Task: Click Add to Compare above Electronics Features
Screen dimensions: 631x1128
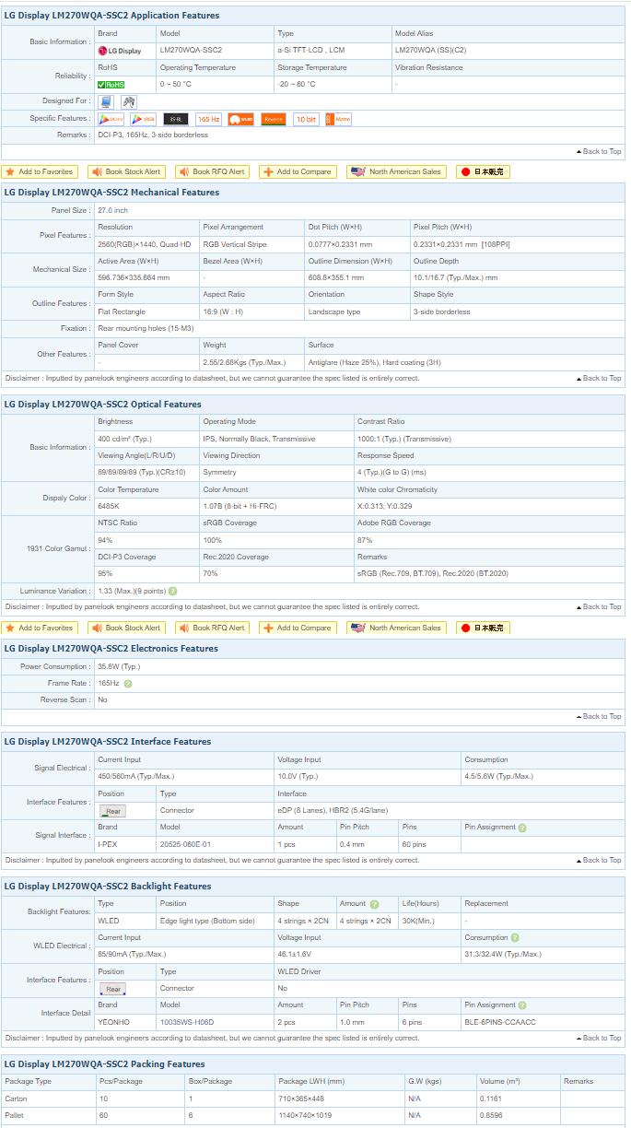Action: 298,628
